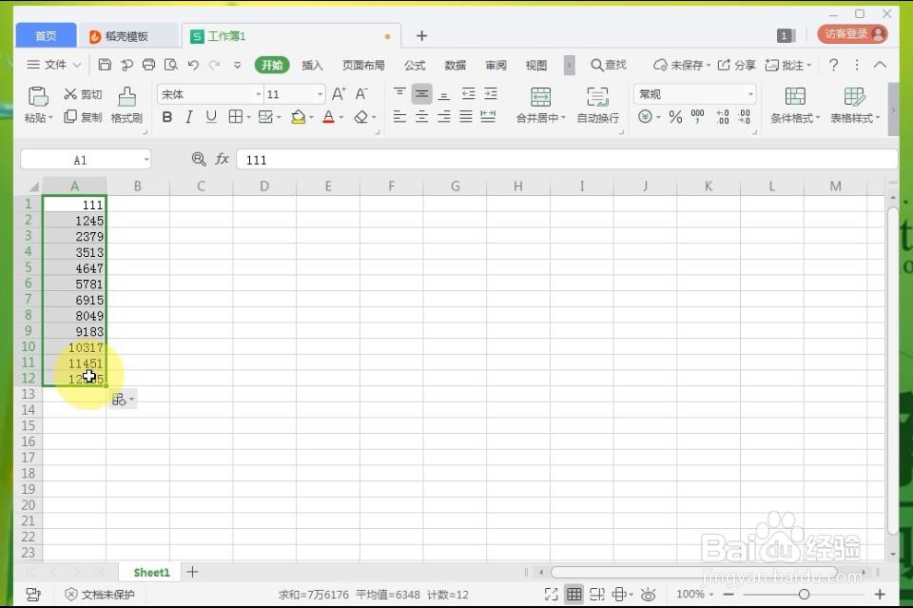
Task: Click the insert function fx icon
Action: click(x=222, y=159)
